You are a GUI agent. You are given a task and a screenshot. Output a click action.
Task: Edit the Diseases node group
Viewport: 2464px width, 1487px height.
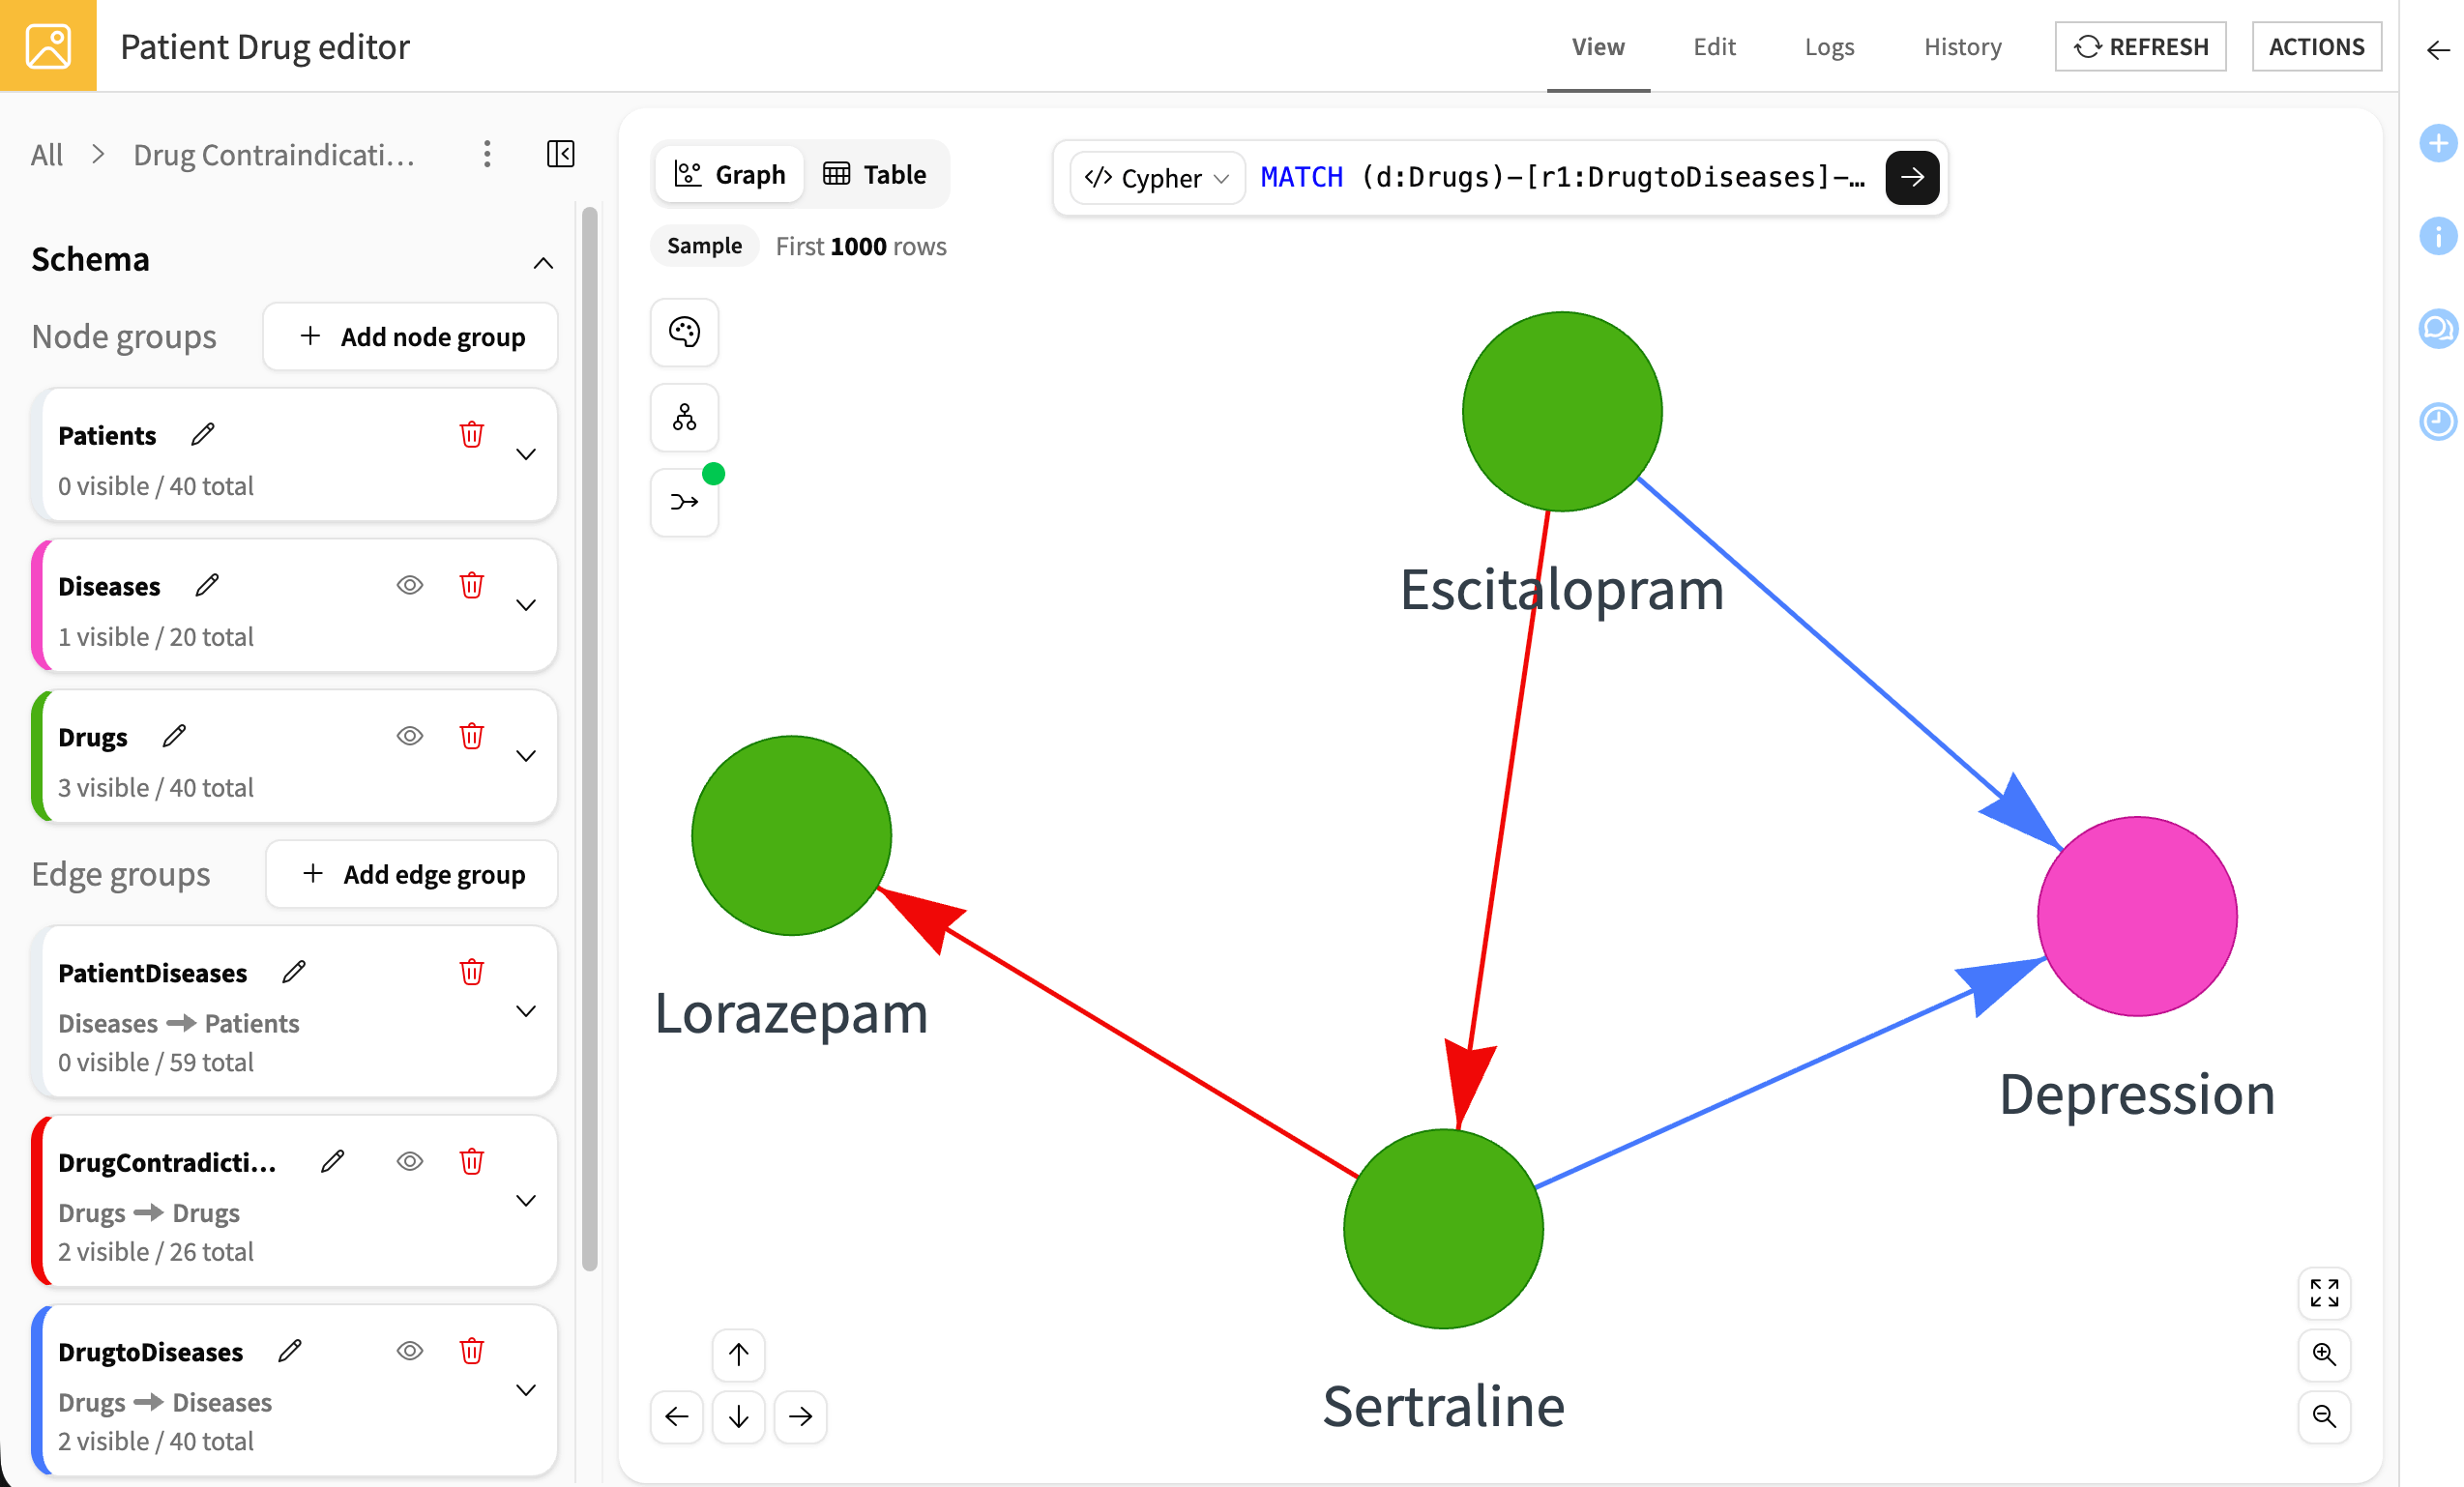[x=207, y=586]
